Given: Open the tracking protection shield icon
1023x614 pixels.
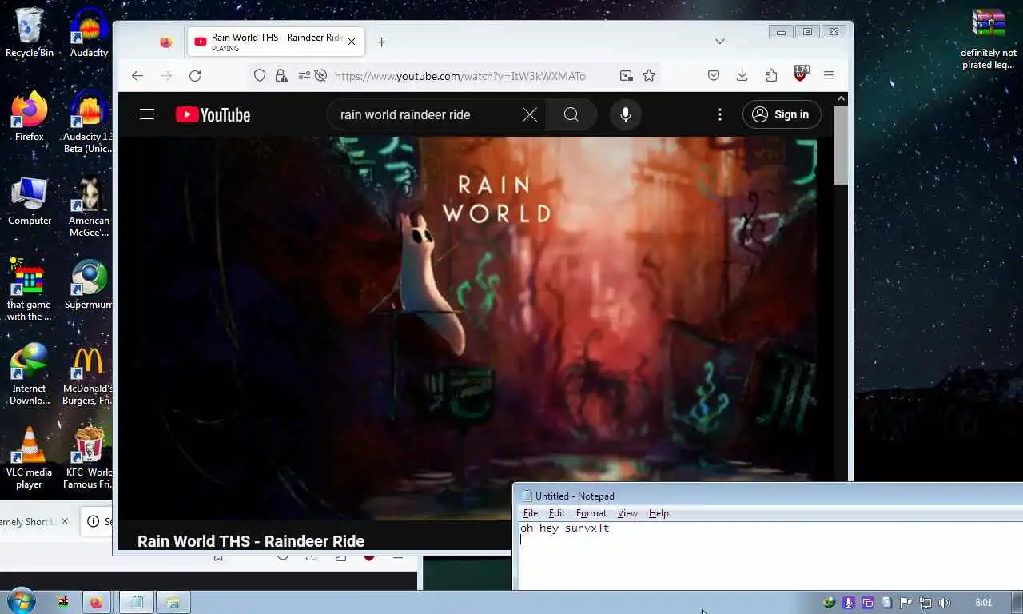Looking at the screenshot, I should coord(260,75).
